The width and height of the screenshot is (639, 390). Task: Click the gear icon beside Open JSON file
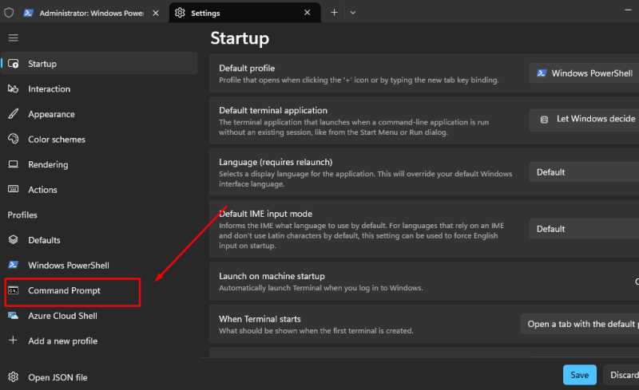(13, 377)
